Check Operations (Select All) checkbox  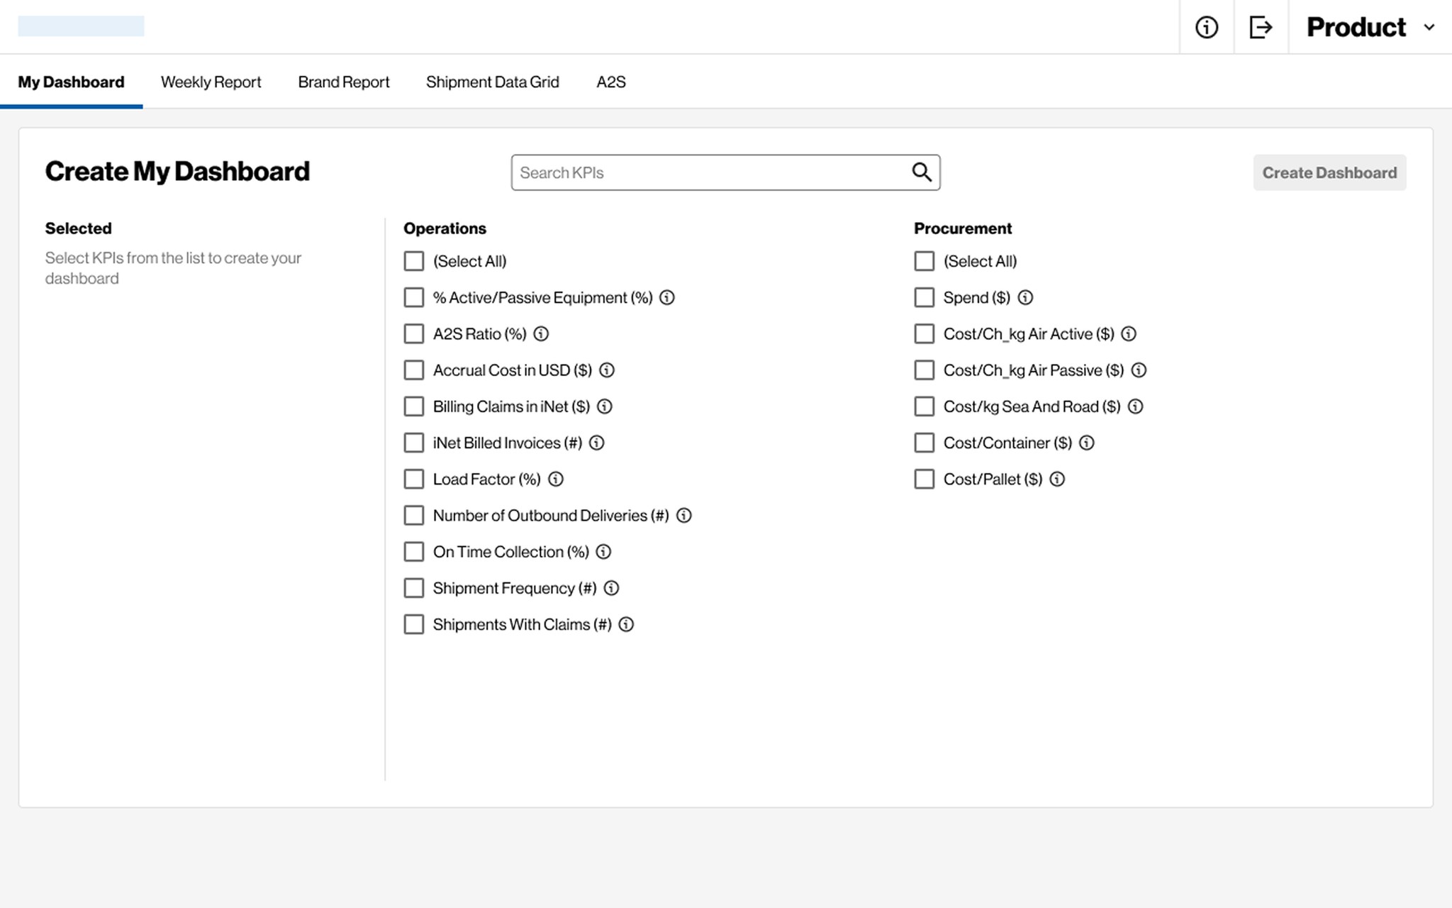tap(414, 261)
